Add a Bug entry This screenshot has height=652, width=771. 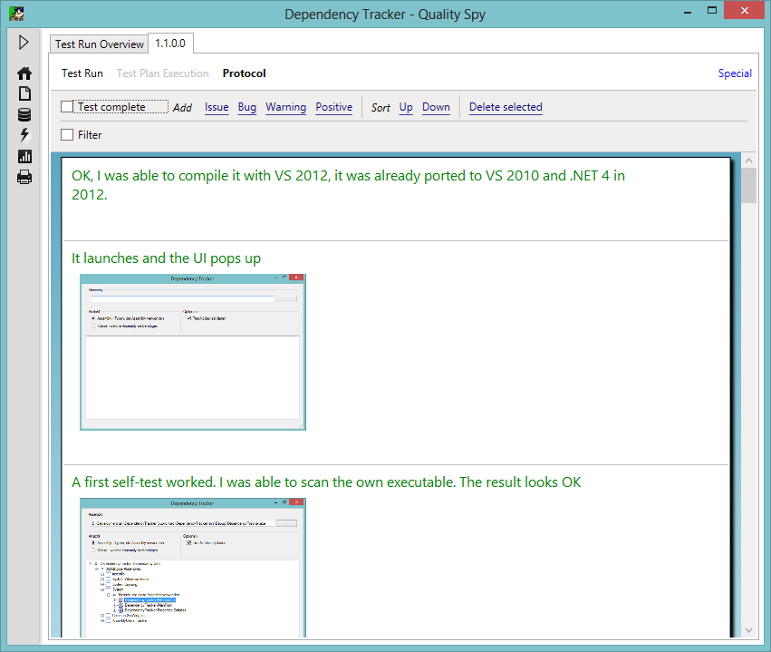tap(247, 107)
